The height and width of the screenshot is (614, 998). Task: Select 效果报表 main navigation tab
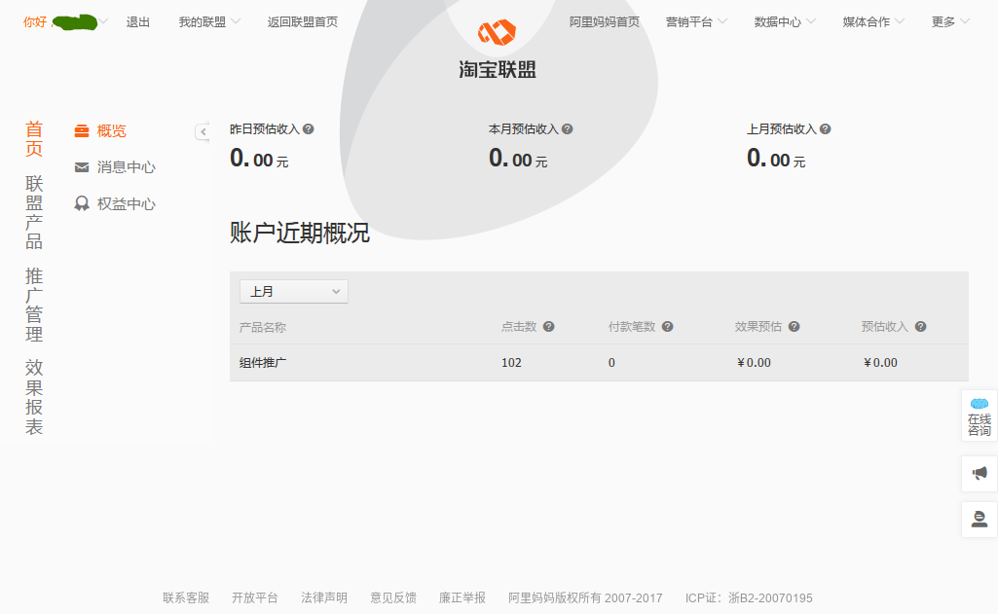pos(34,397)
